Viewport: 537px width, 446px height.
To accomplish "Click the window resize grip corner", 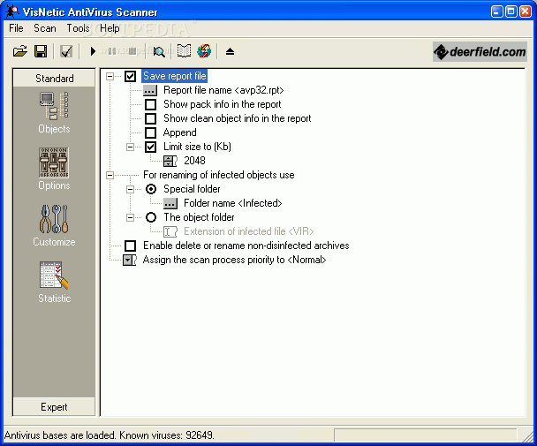I will pos(527,436).
